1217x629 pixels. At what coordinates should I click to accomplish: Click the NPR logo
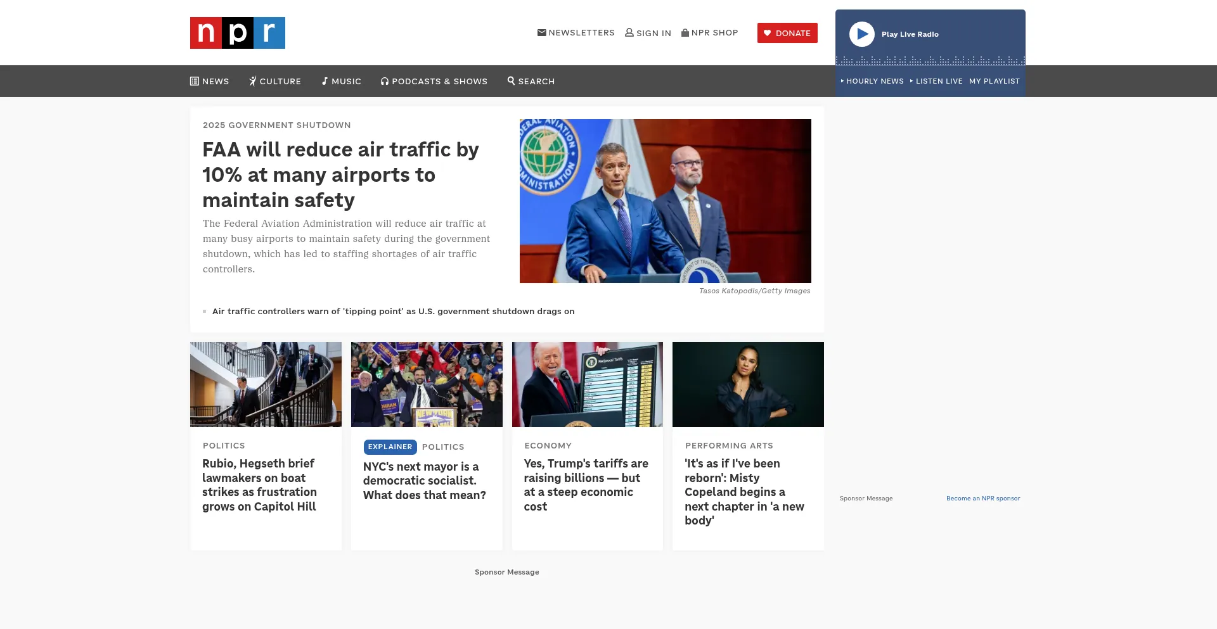point(237,33)
